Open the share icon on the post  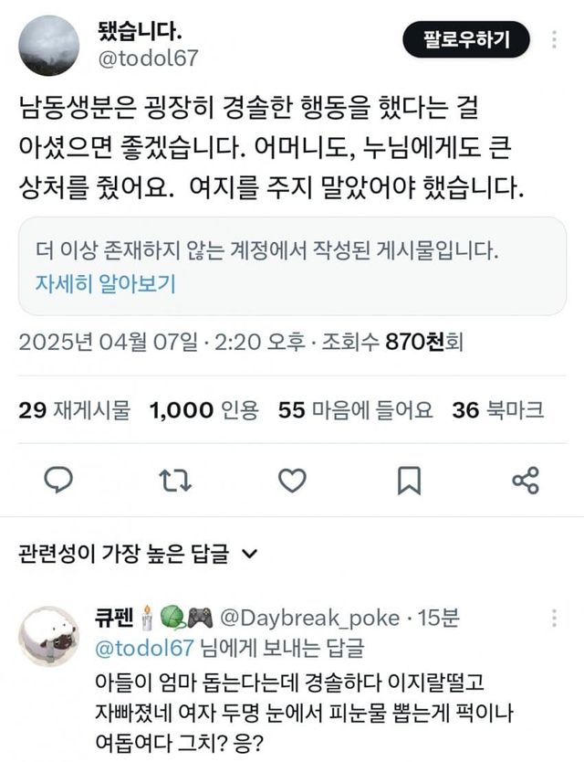click(526, 479)
